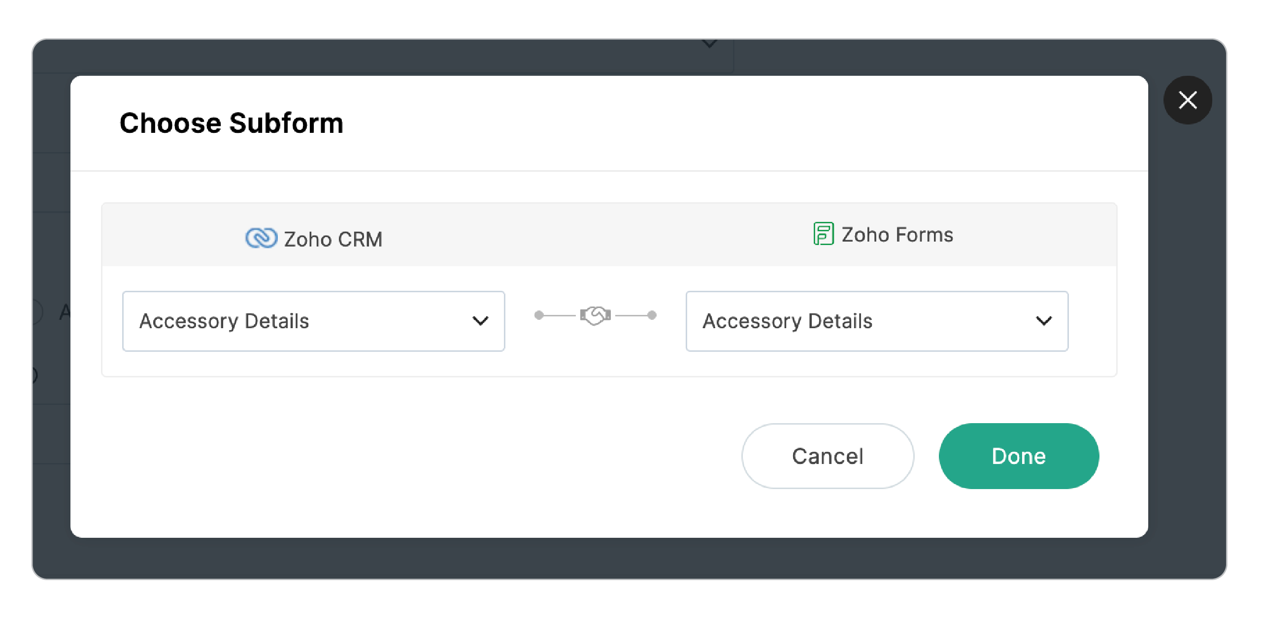Select the chevron on the Zoho CRM dropdown
The height and width of the screenshot is (617, 1263).
(x=480, y=321)
